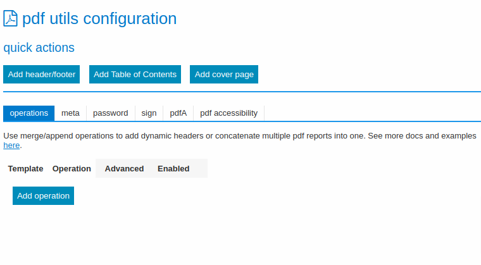Open the pdf accessibility tab
The image size is (481, 265).
pyautogui.click(x=228, y=113)
